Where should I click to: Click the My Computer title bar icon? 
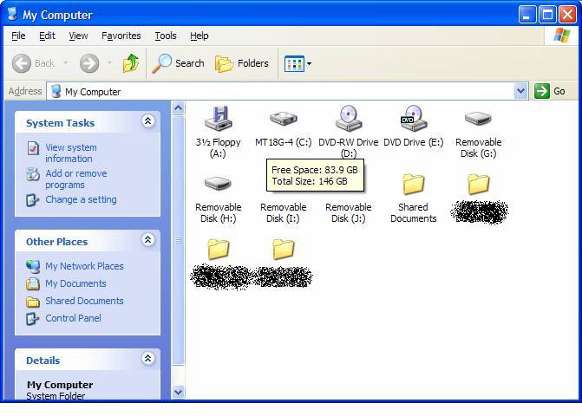point(13,14)
